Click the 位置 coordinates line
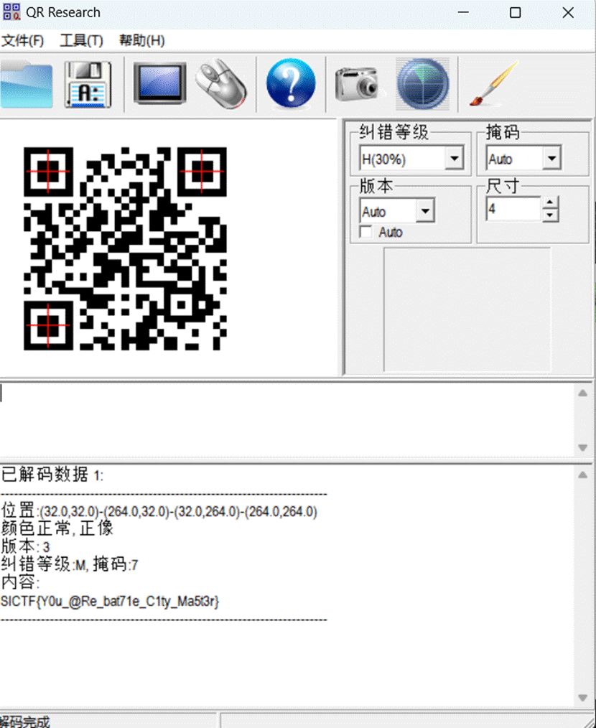 pos(159,511)
